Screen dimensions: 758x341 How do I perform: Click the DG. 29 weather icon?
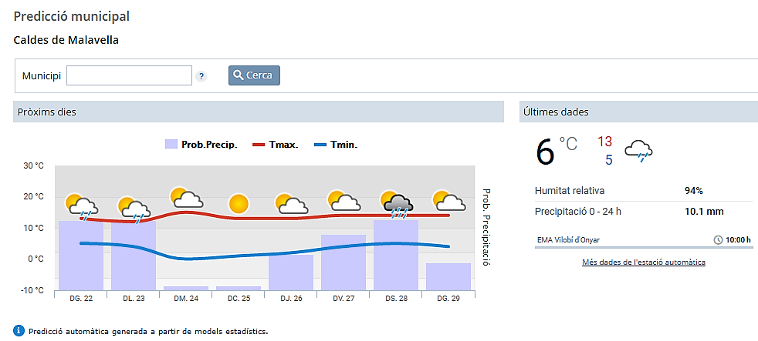coord(448,201)
